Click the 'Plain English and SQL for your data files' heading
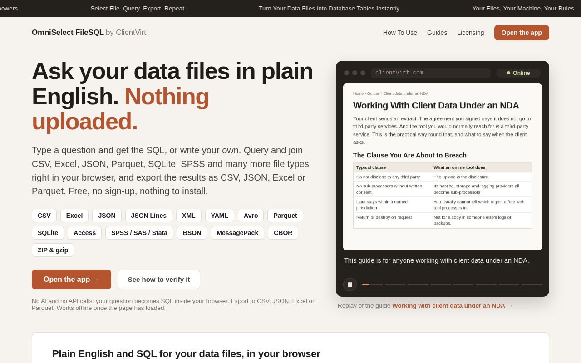Viewport: 581px width, 363px height. pyautogui.click(x=186, y=354)
